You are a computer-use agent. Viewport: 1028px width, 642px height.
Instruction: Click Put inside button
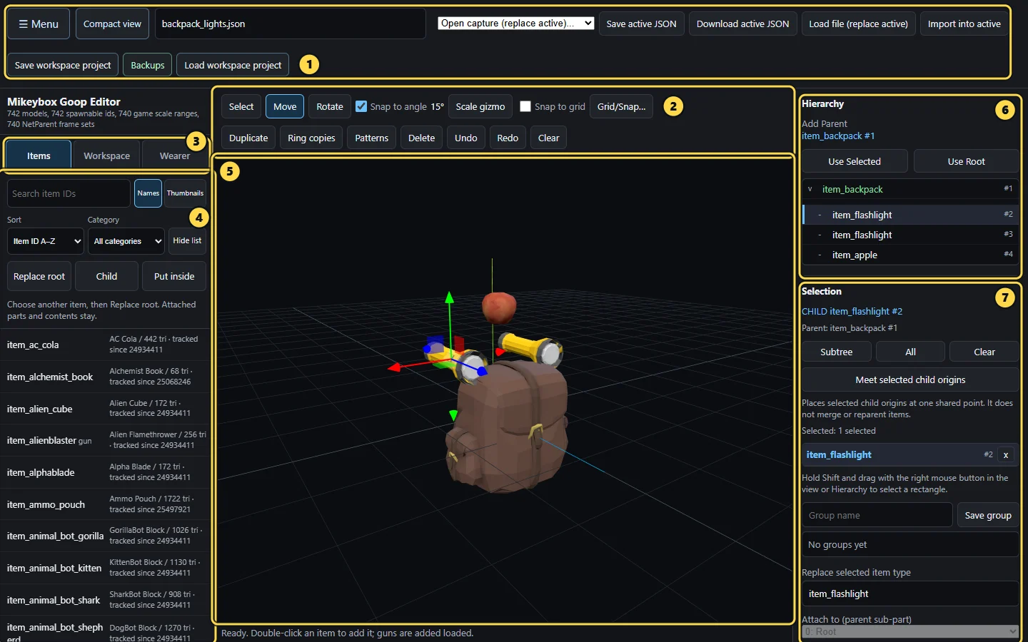174,276
